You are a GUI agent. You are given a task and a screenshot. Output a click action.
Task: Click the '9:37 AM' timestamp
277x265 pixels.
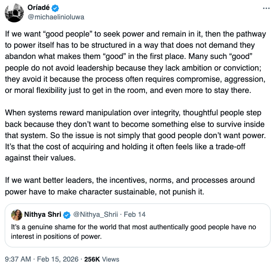tap(18, 259)
